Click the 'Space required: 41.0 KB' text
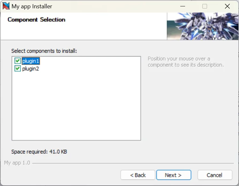This screenshot has height=186, width=239. pyautogui.click(x=39, y=151)
